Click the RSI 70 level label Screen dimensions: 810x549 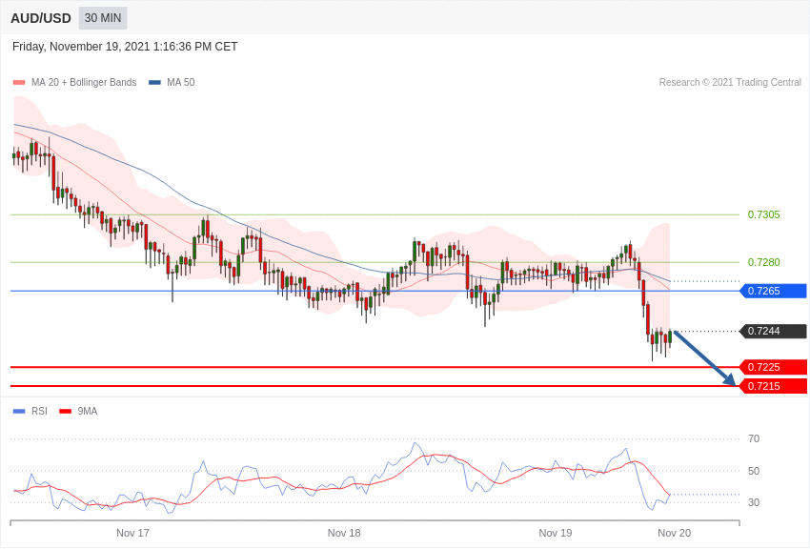coord(754,439)
